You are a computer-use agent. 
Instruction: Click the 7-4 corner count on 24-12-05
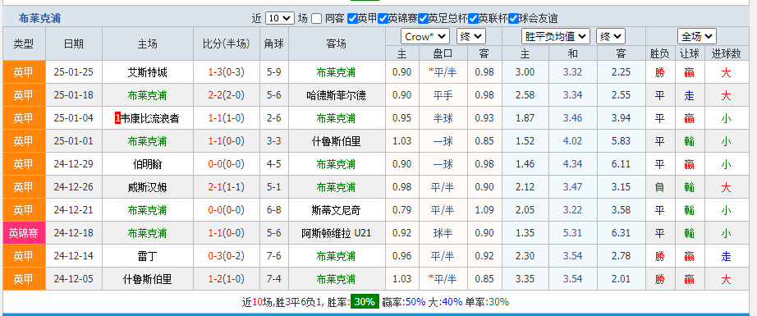[x=273, y=279]
